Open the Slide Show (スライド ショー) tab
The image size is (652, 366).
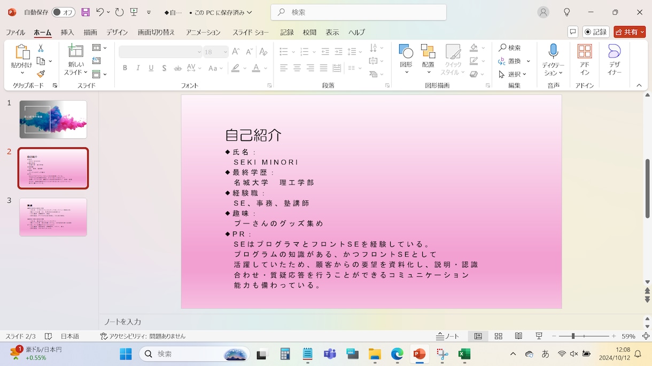tap(251, 32)
